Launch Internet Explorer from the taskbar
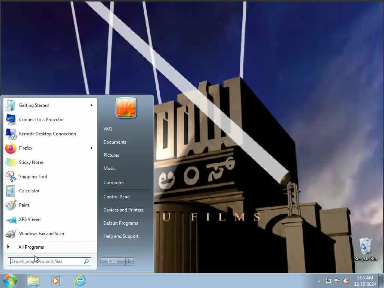The image size is (384, 288). [80, 280]
